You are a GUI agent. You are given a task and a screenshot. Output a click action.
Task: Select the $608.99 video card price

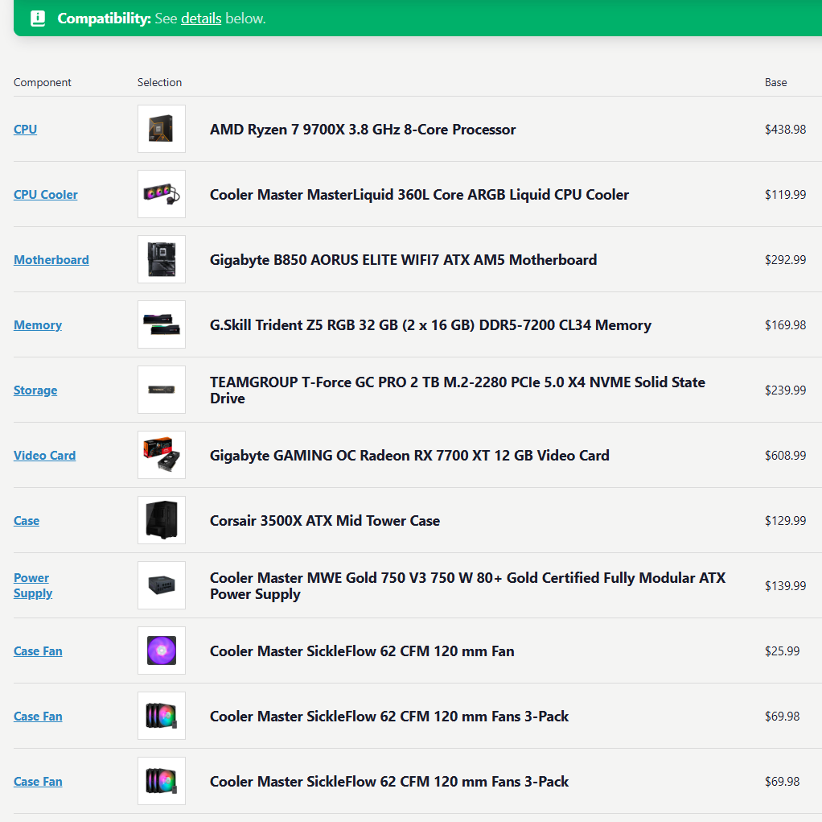pos(785,455)
